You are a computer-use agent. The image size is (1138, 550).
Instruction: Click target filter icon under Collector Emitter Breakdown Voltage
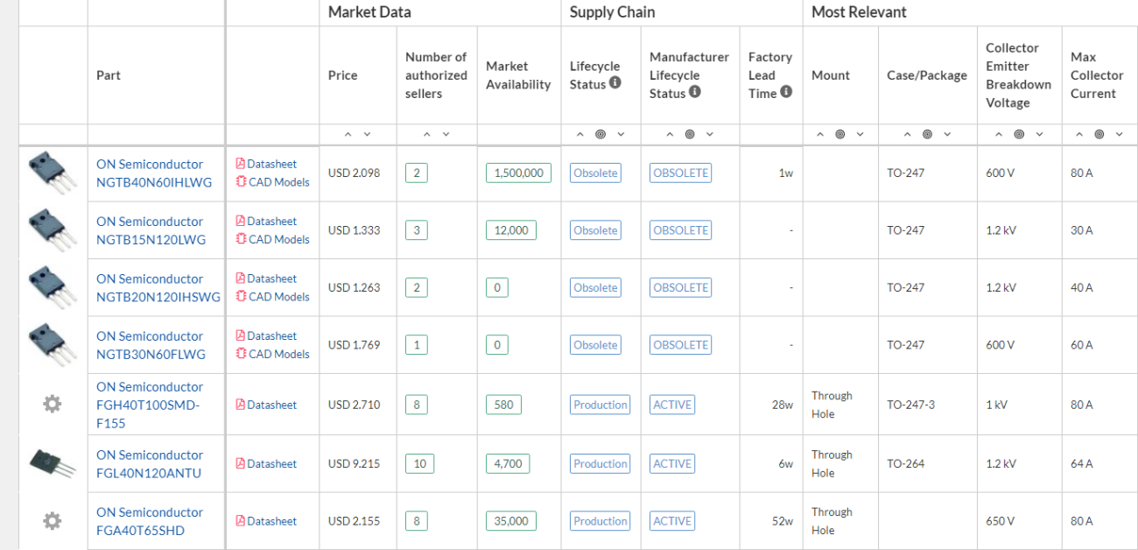[x=1020, y=134]
